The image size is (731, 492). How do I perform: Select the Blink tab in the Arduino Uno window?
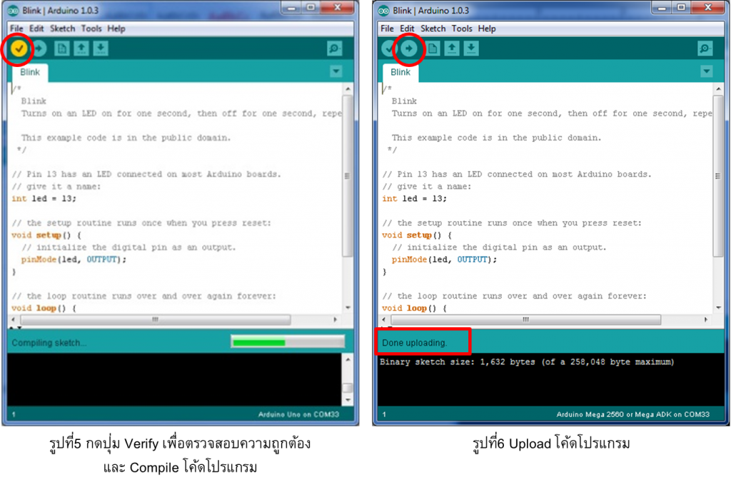(30, 72)
